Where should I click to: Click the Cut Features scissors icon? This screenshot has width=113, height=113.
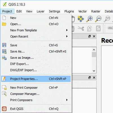point(81,29)
